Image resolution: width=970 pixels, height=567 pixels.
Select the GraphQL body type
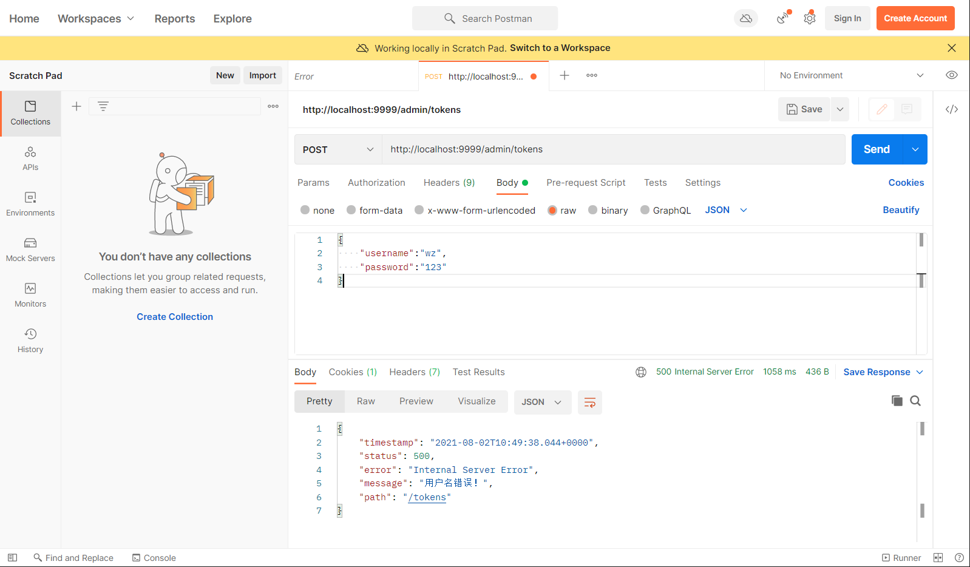[x=666, y=210]
